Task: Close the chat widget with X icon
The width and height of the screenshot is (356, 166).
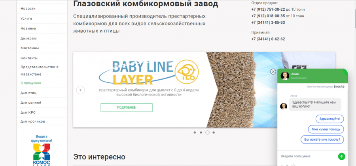Action: click(x=273, y=71)
